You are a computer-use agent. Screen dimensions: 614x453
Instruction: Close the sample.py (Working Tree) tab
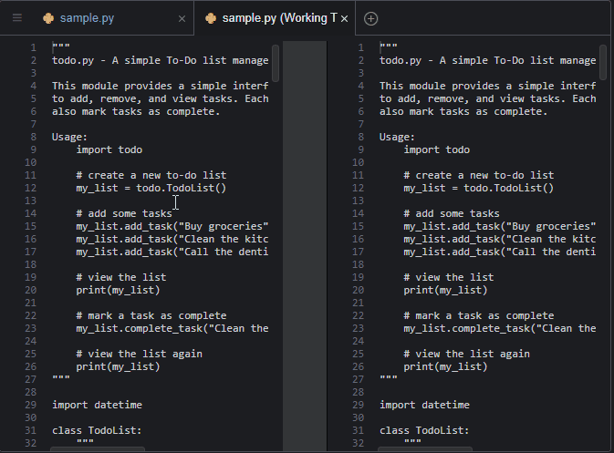pyautogui.click(x=343, y=18)
